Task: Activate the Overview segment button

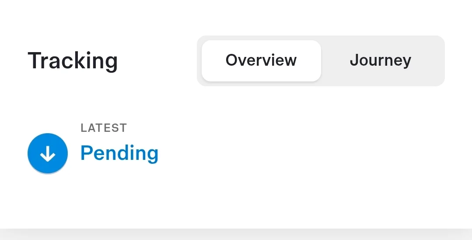Action: tap(261, 60)
